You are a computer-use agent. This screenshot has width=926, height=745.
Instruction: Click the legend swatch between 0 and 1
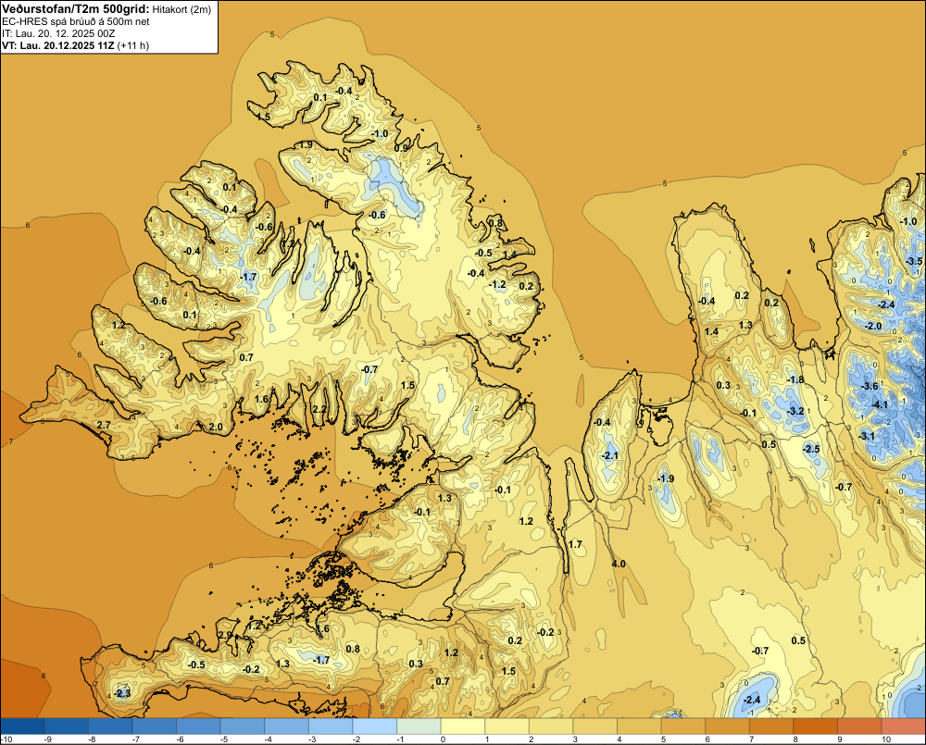click(x=463, y=726)
